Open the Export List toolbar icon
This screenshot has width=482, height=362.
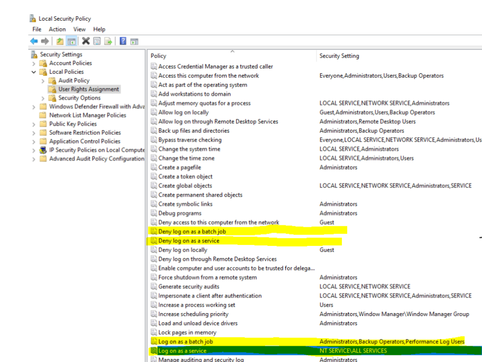(x=107, y=41)
